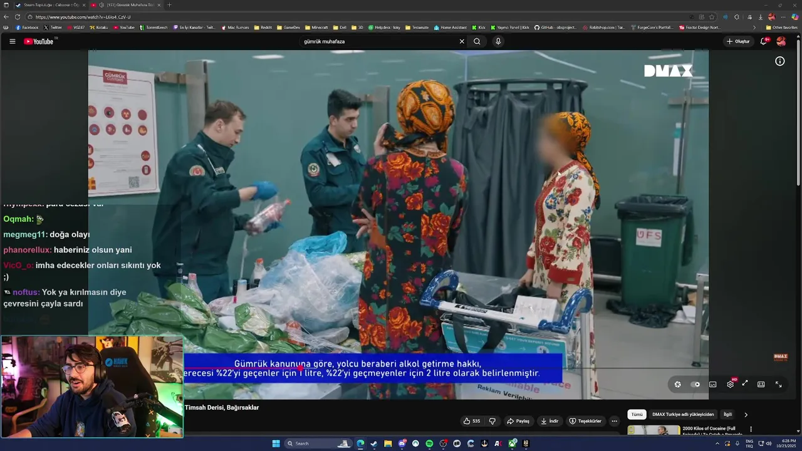This screenshot has height=451, width=802.
Task: Submit search with the magnifier button
Action: [x=477, y=41]
